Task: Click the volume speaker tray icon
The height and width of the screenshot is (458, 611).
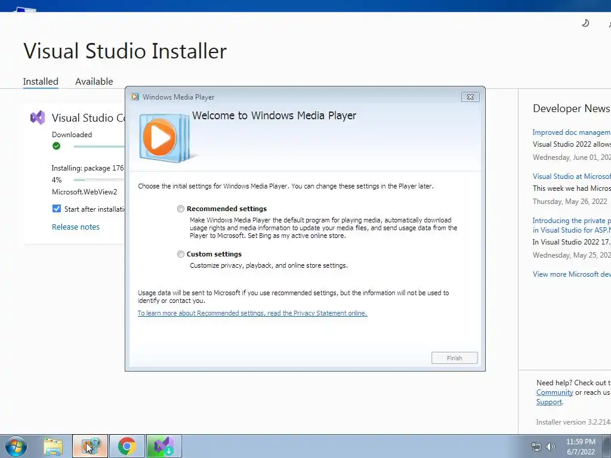Action: pos(551,447)
